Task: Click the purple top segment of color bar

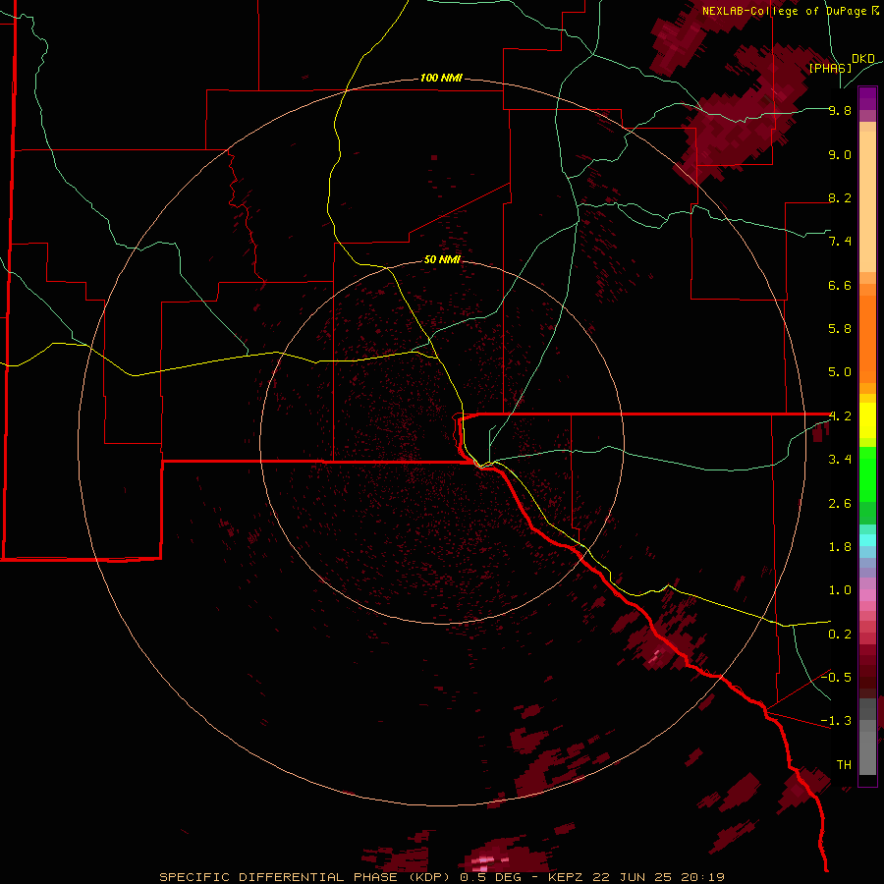Action: click(x=867, y=98)
